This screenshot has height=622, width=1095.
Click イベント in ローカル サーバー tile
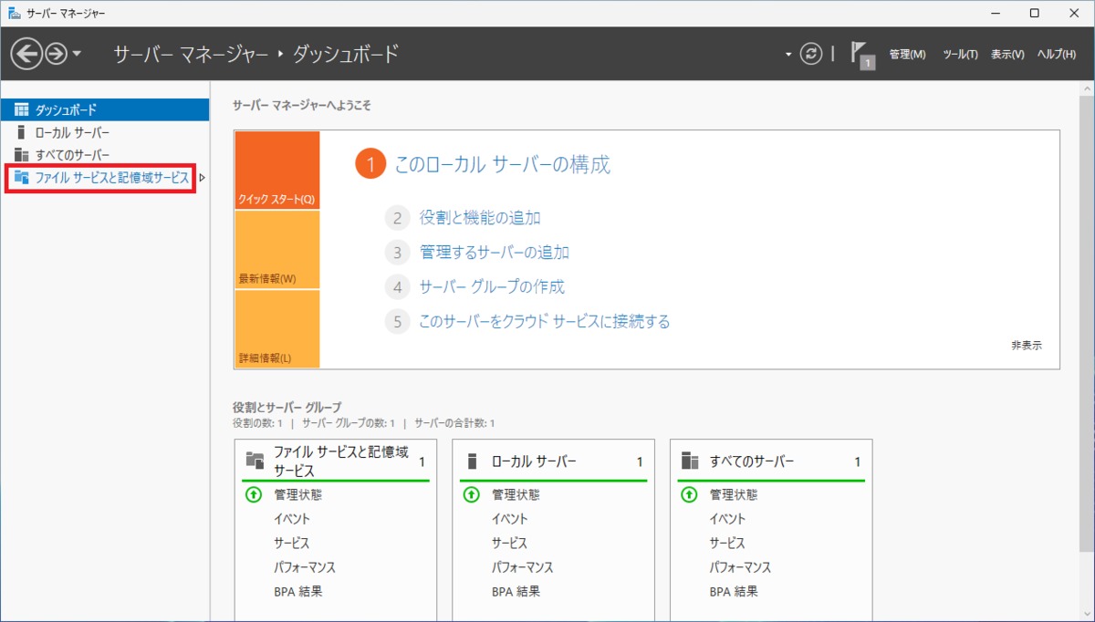pyautogui.click(x=510, y=519)
